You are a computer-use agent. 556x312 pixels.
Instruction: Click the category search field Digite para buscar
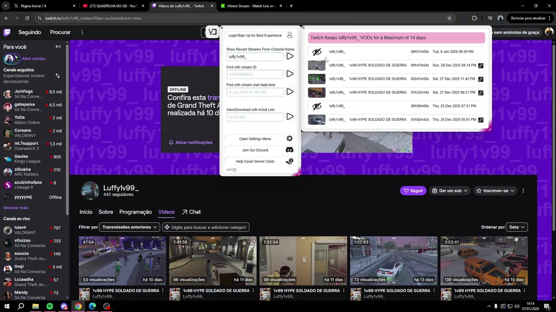coord(206,227)
